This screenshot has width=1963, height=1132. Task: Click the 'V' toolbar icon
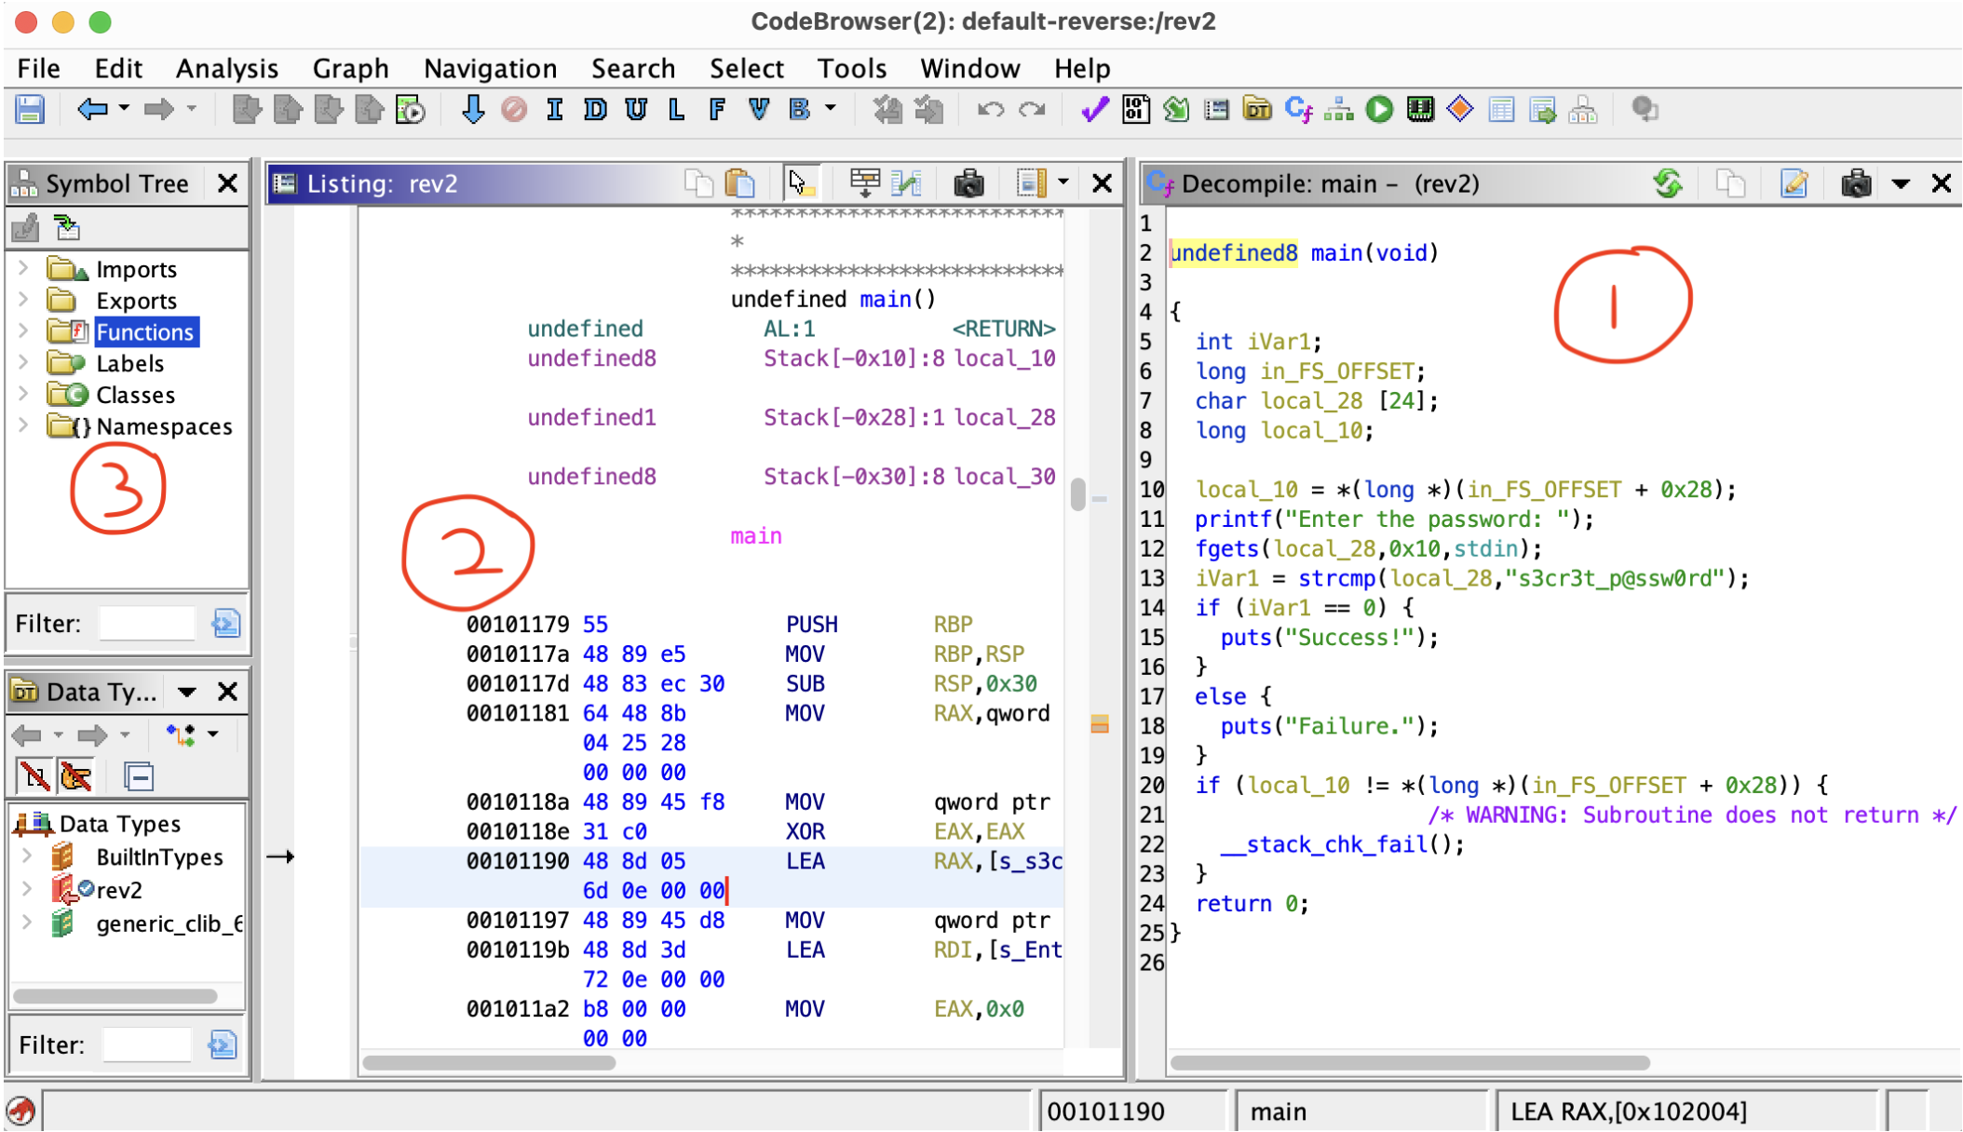(x=758, y=110)
